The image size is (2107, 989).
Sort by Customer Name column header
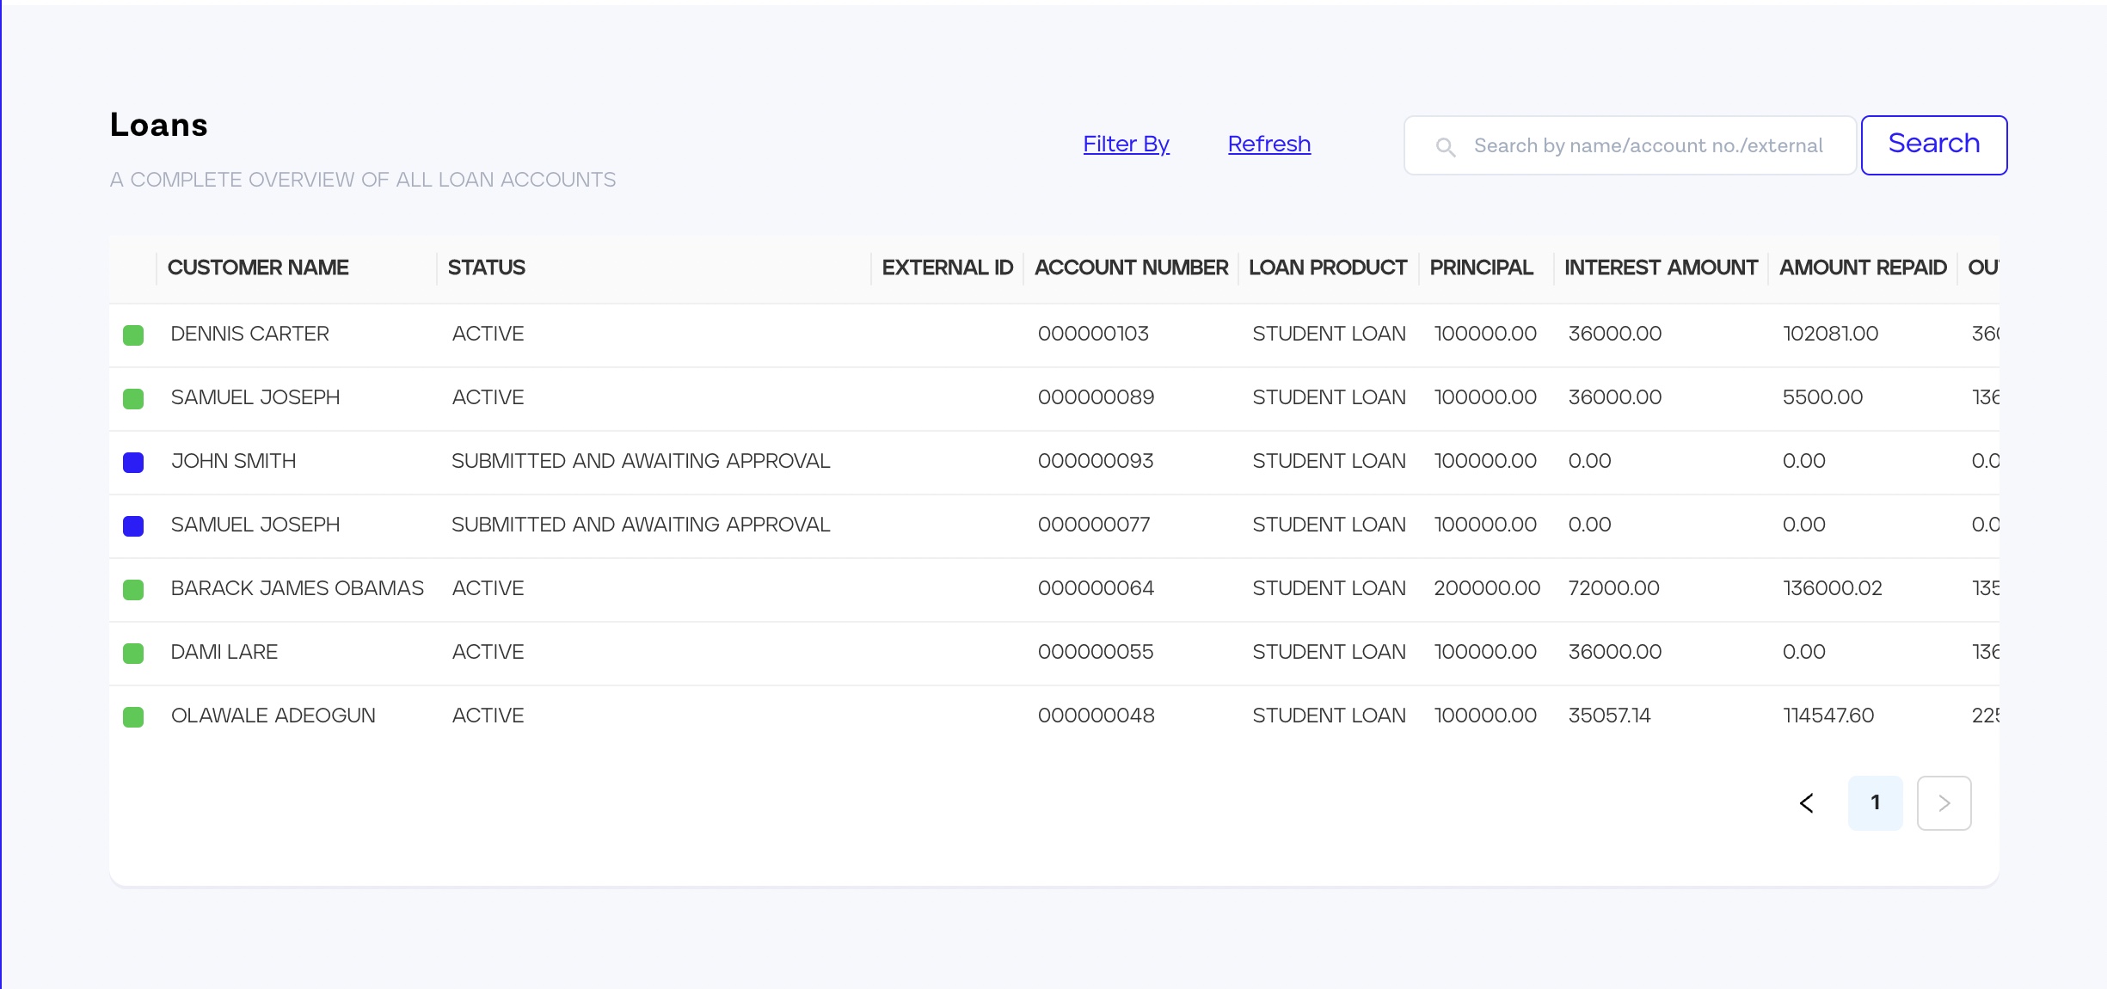pyautogui.click(x=258, y=268)
